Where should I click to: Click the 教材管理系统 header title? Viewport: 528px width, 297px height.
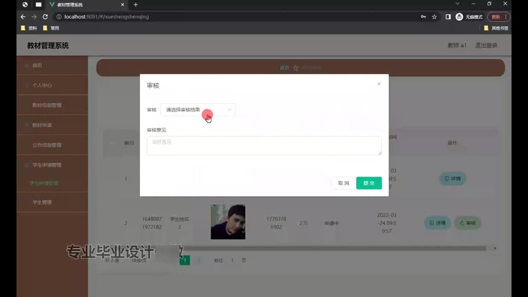pyautogui.click(x=48, y=46)
